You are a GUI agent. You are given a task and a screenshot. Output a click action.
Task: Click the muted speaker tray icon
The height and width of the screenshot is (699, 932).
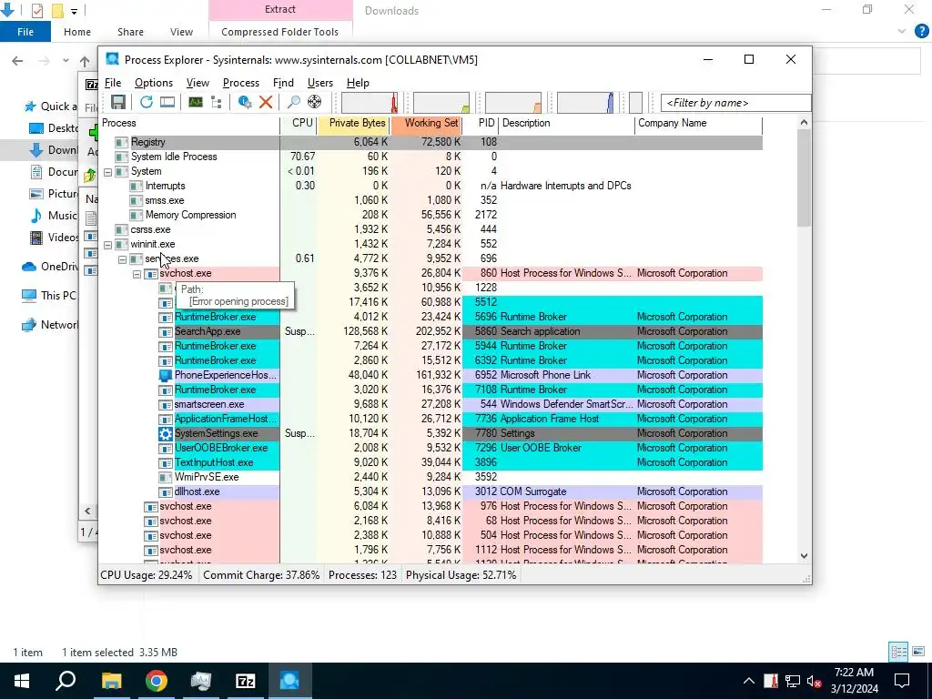click(x=815, y=681)
